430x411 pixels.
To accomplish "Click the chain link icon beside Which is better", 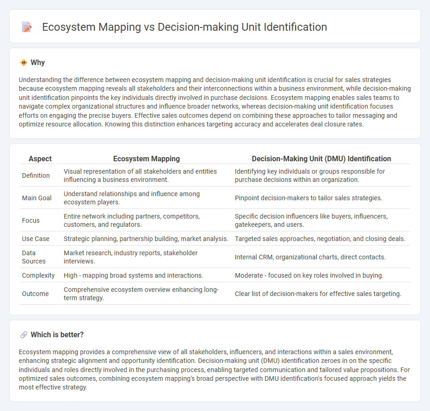I will click(24, 334).
